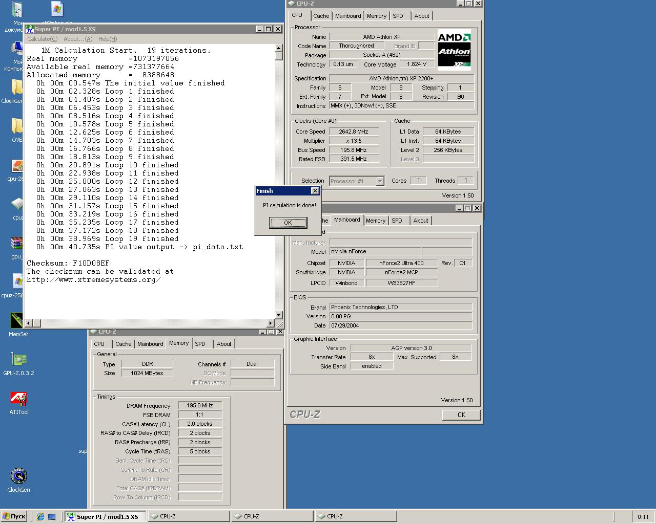Open the cpu-26 image file on the desktop
Viewport: 656px width, 524px height.
17,166
